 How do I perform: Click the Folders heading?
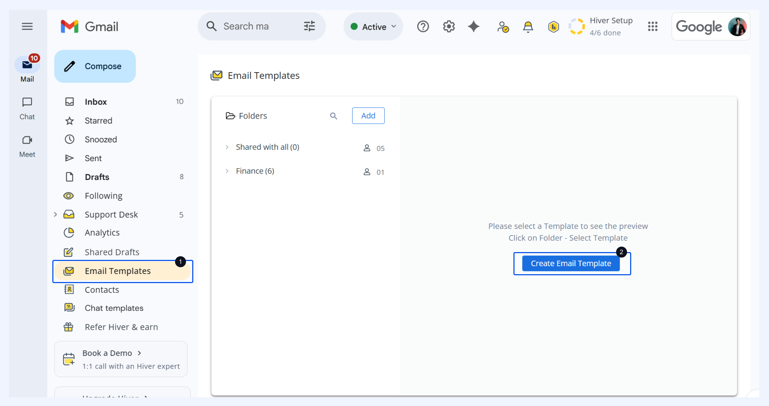pyautogui.click(x=246, y=116)
